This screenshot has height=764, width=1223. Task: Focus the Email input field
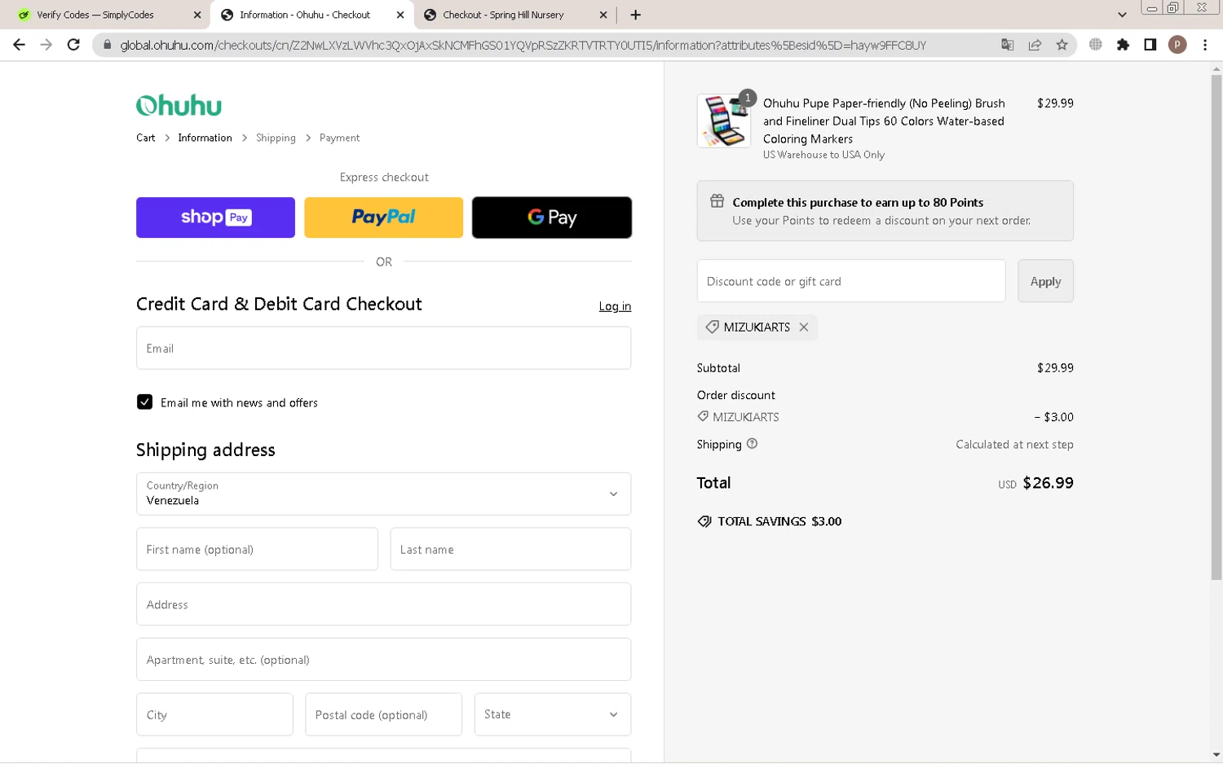[x=383, y=348]
